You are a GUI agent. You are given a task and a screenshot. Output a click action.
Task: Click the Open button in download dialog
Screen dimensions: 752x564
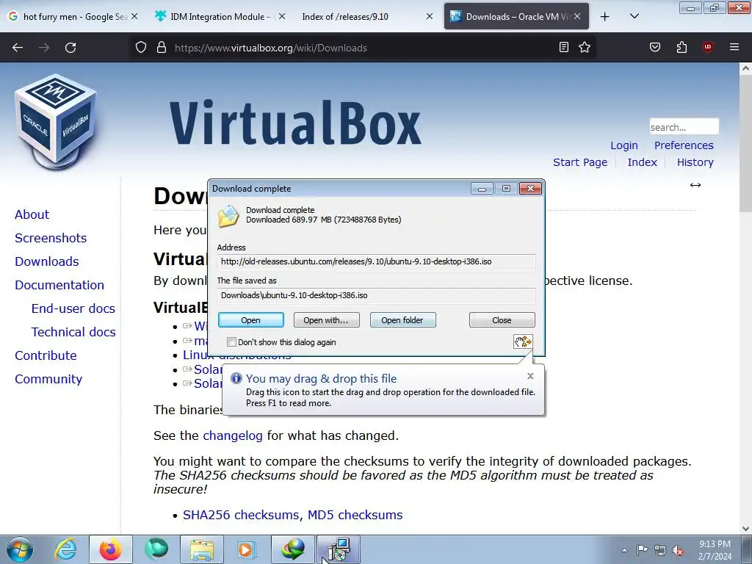coord(251,320)
